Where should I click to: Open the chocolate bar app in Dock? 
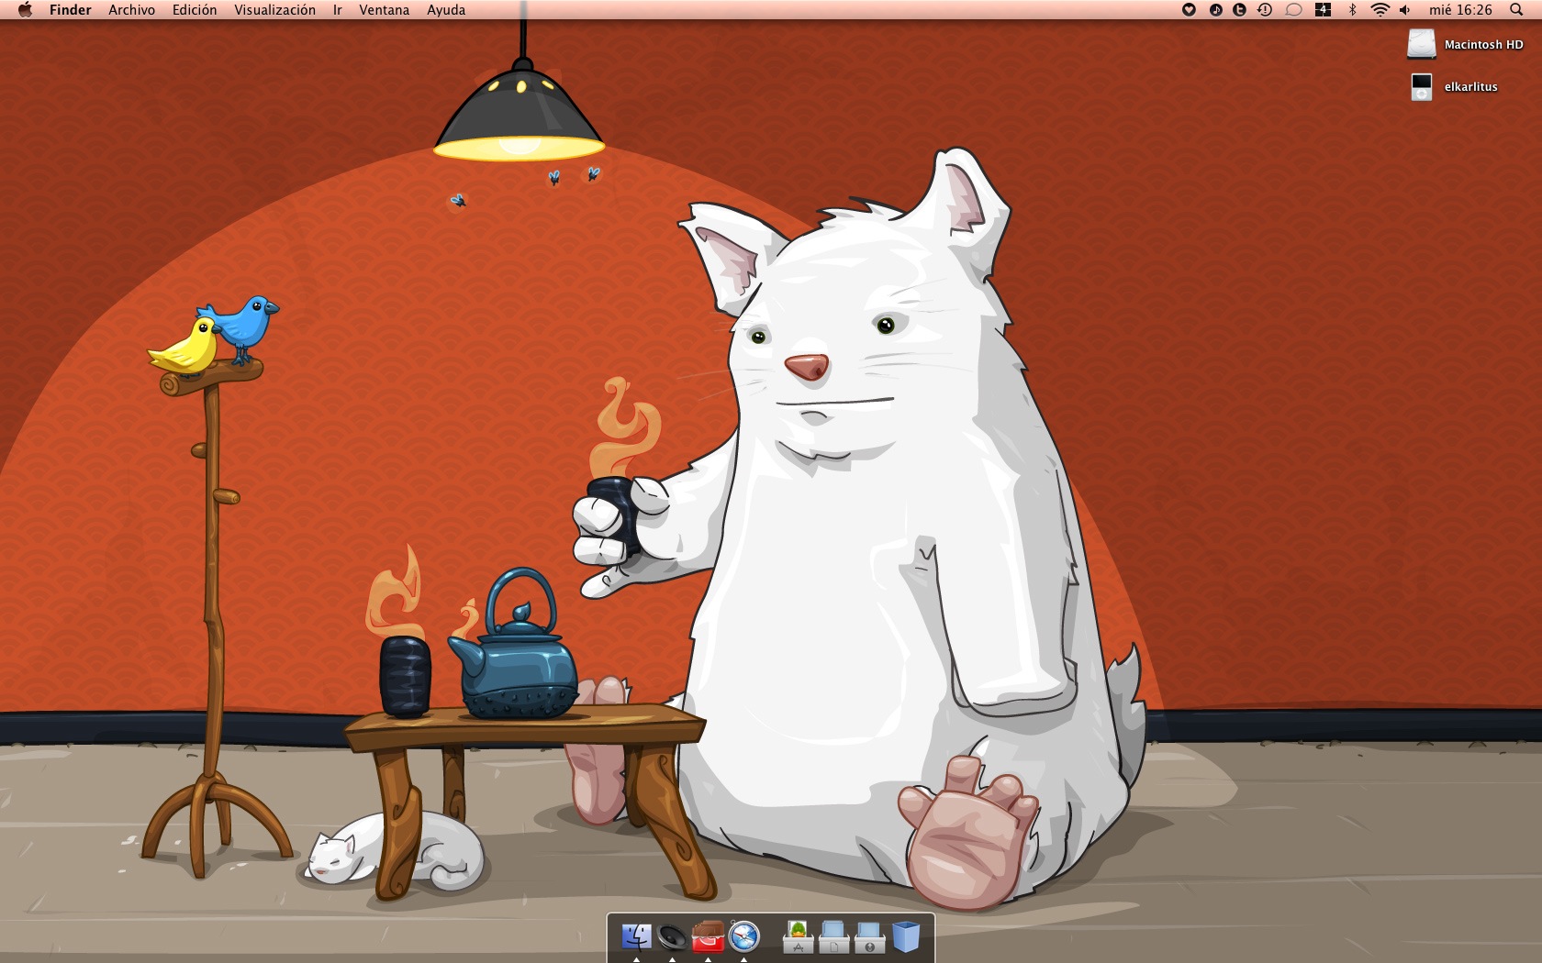click(x=708, y=936)
